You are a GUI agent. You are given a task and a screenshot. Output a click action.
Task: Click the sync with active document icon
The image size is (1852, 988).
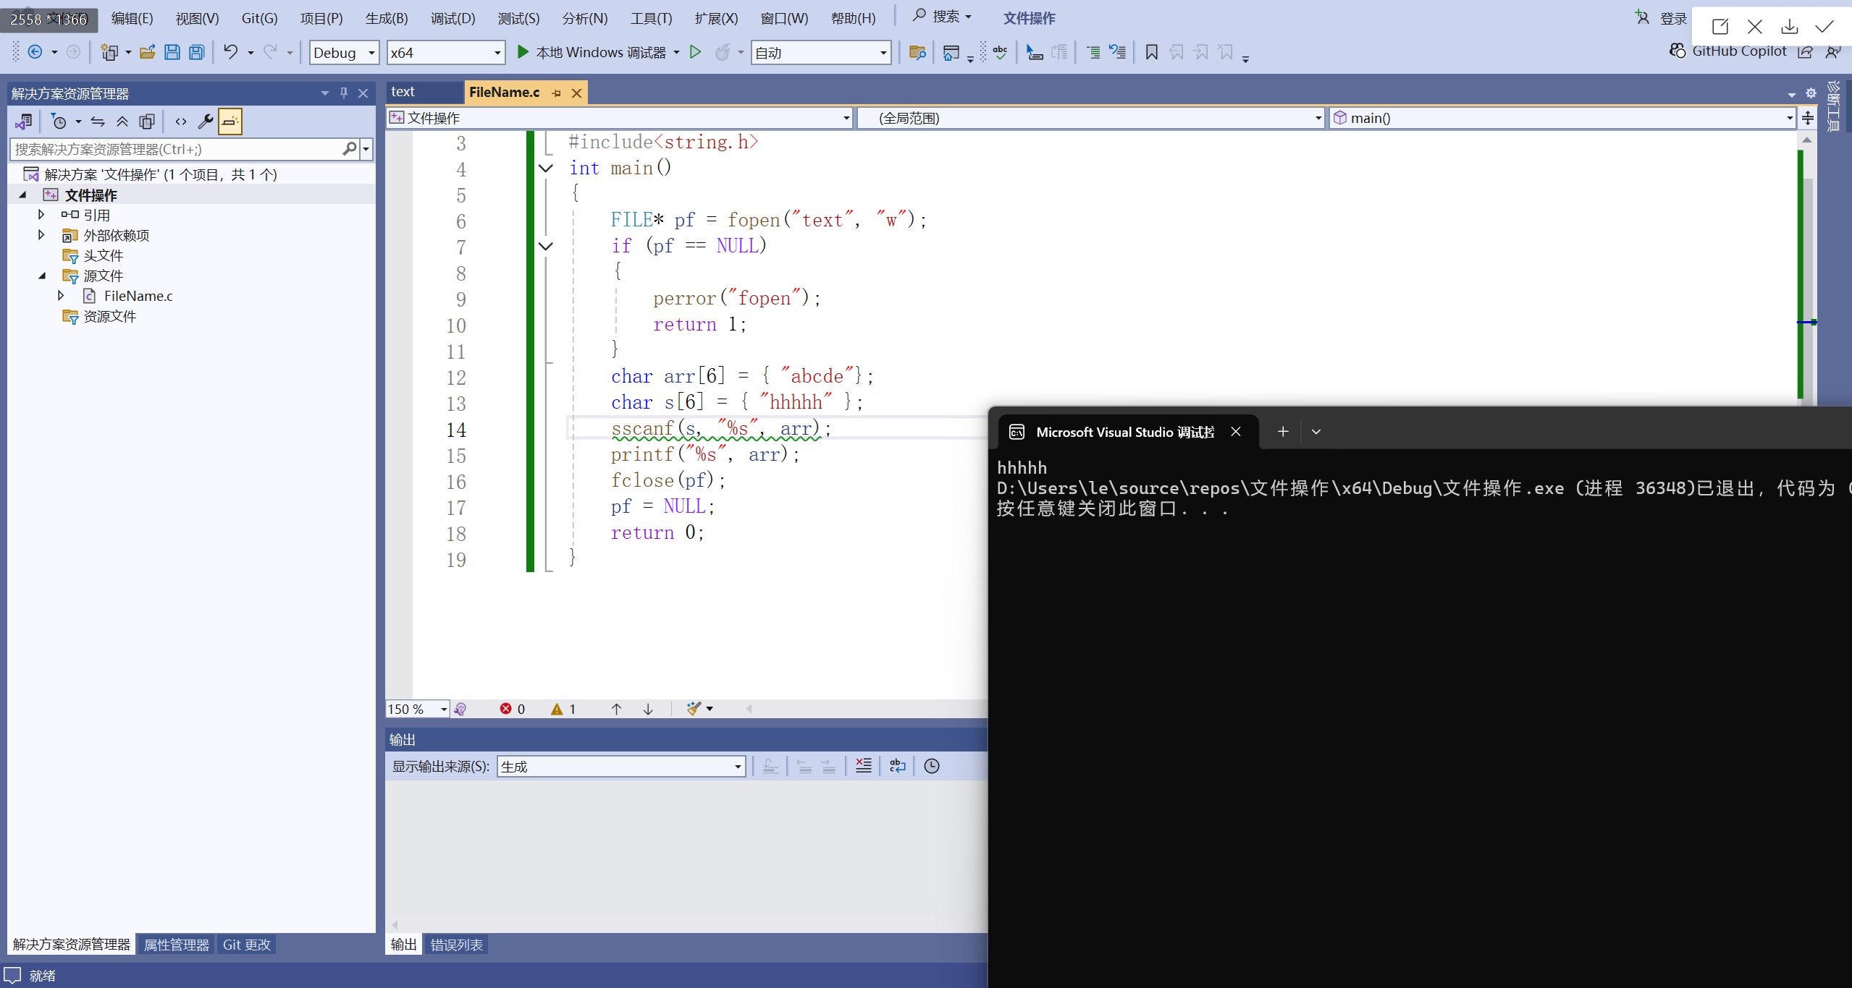pos(98,122)
